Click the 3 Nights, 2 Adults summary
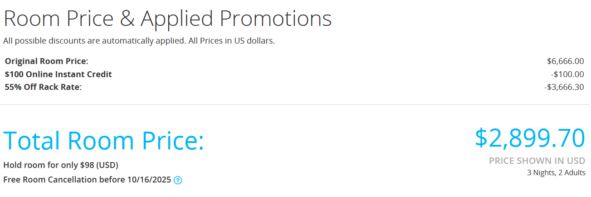This screenshot has height=197, width=591. point(556,173)
